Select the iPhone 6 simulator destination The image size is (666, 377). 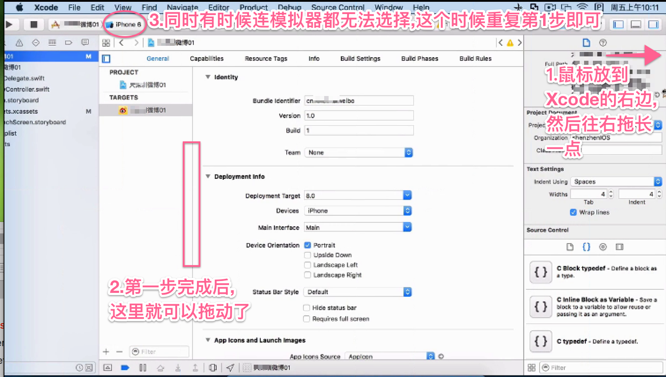[x=125, y=25]
